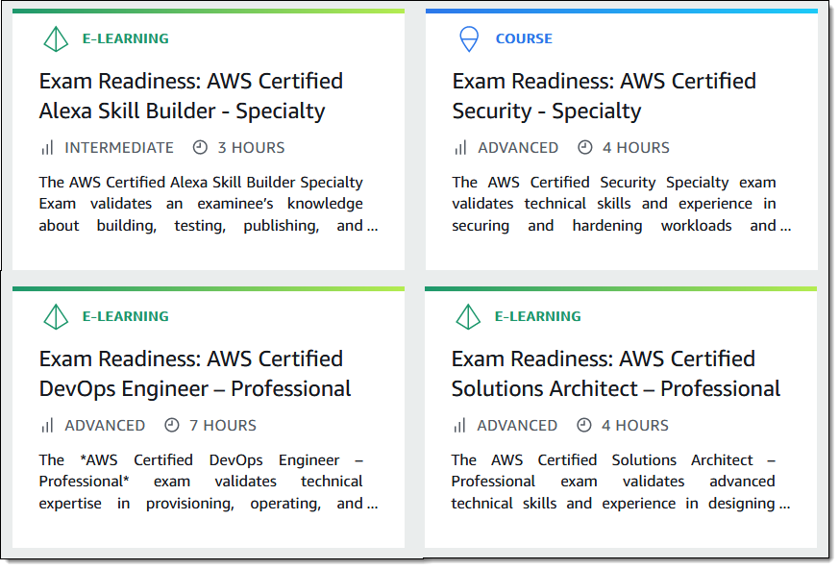Click E-LEARNING label on DevOps Engineer card
This screenshot has width=839, height=569.
[125, 317]
